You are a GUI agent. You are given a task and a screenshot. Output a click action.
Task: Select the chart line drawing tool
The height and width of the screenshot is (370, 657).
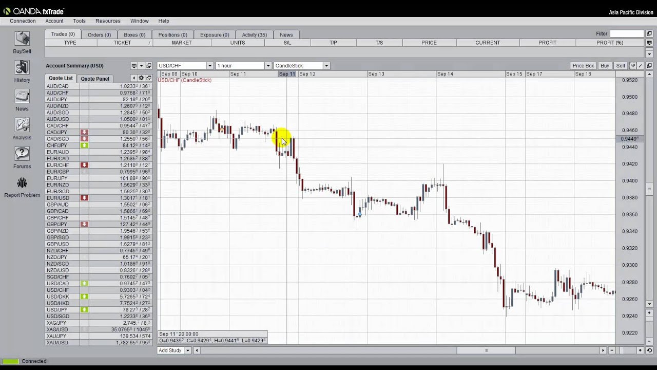[641, 66]
